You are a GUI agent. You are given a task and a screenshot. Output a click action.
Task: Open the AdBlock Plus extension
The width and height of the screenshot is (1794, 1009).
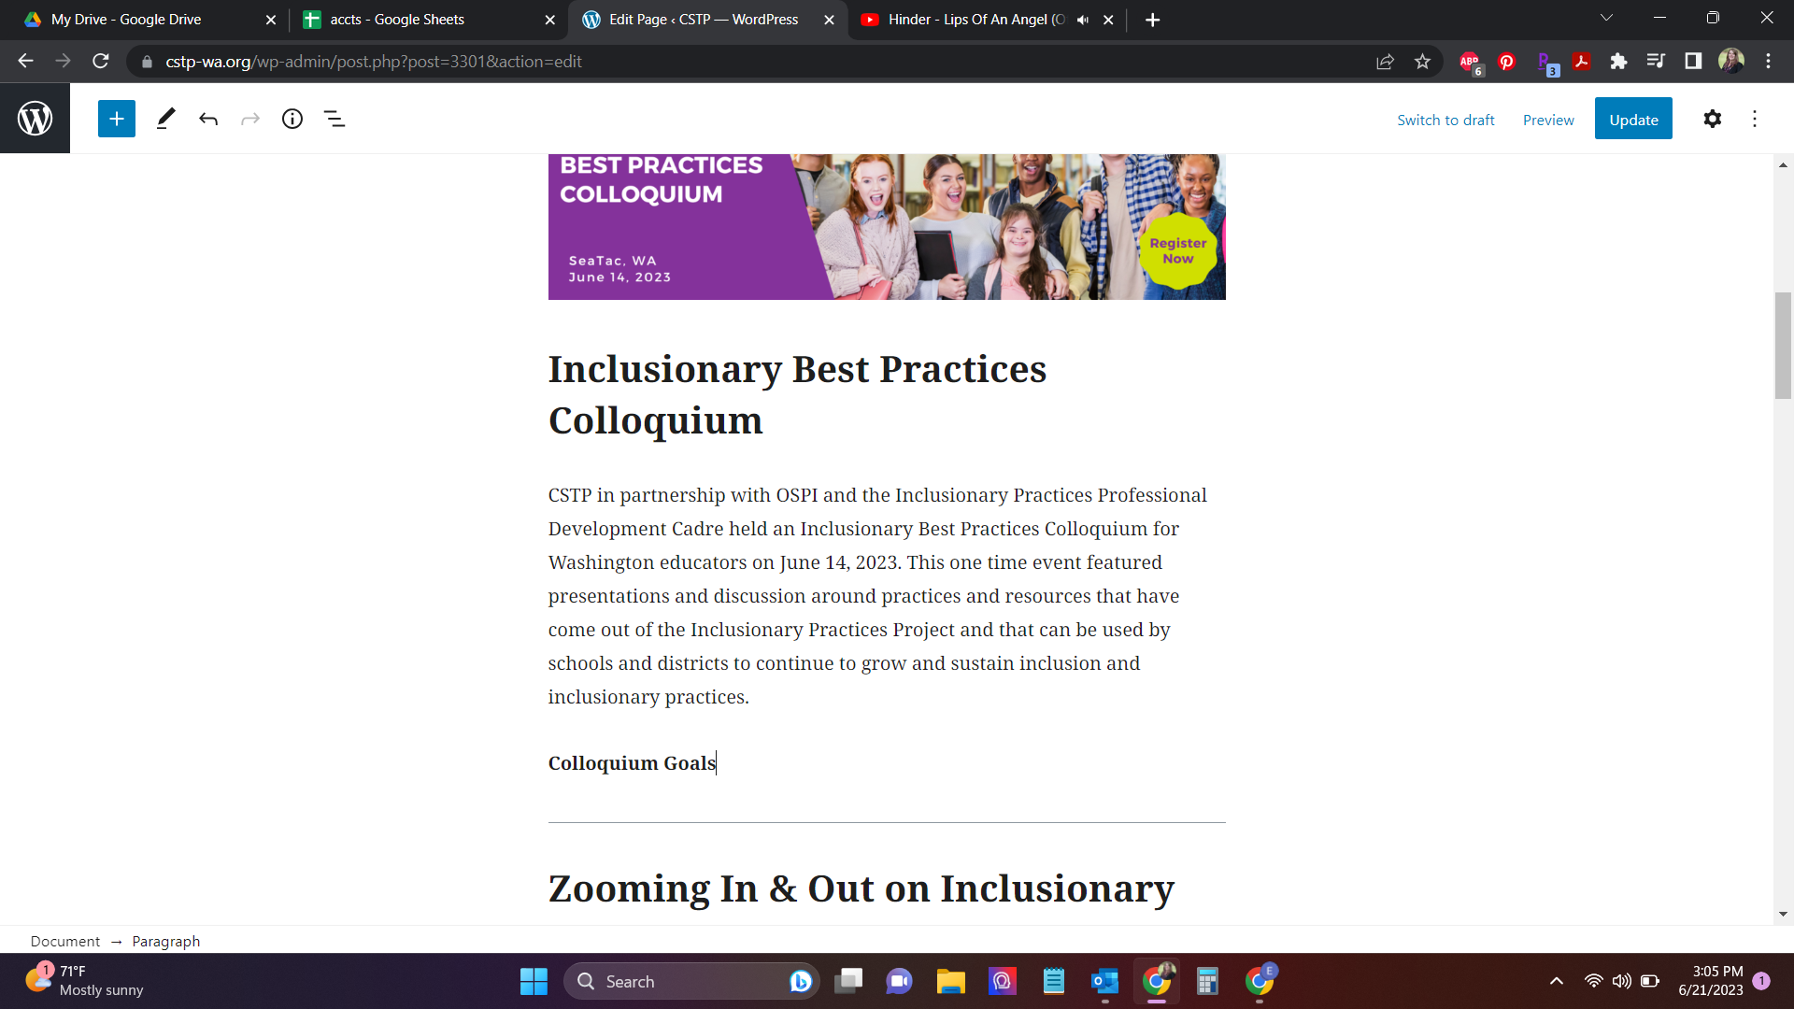1471,63
